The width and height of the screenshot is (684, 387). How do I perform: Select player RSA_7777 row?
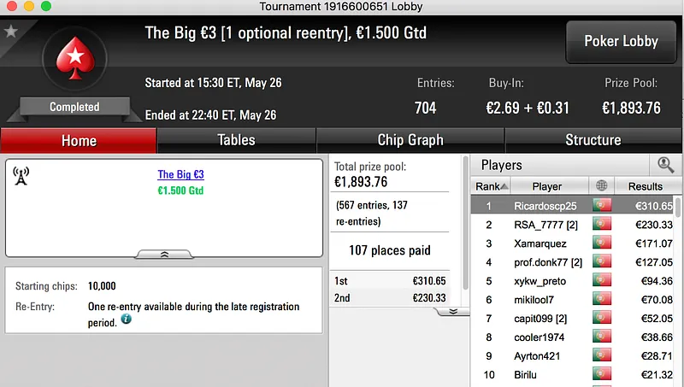(547, 225)
